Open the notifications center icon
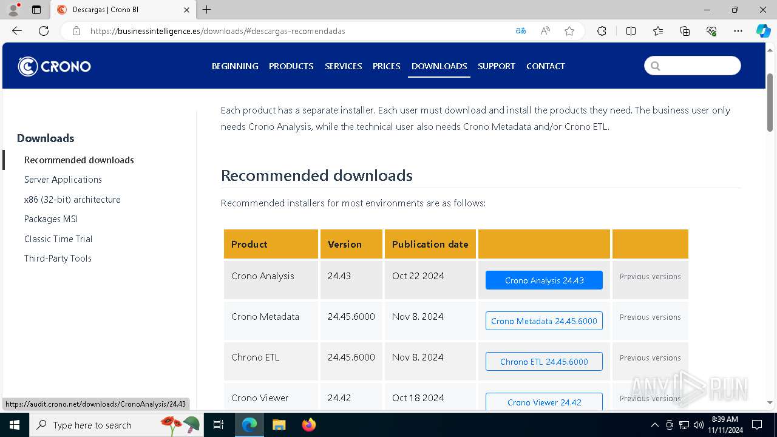777x437 pixels. point(757,425)
